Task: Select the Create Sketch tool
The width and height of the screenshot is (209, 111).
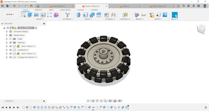Action: point(23,15)
